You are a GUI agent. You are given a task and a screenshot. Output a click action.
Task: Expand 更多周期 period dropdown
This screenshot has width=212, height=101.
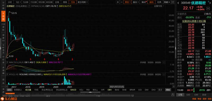click(x=83, y=2)
